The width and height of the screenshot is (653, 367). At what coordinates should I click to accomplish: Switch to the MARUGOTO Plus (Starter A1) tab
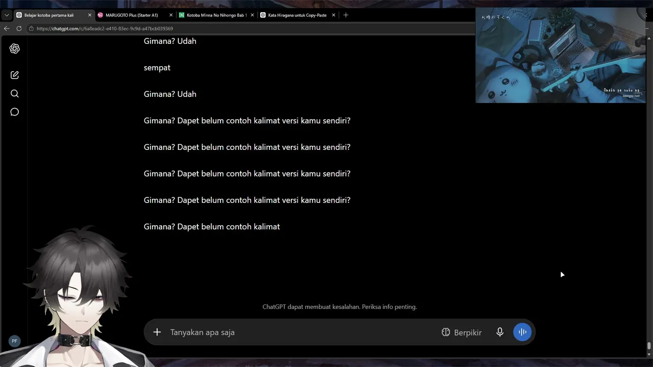(x=135, y=15)
